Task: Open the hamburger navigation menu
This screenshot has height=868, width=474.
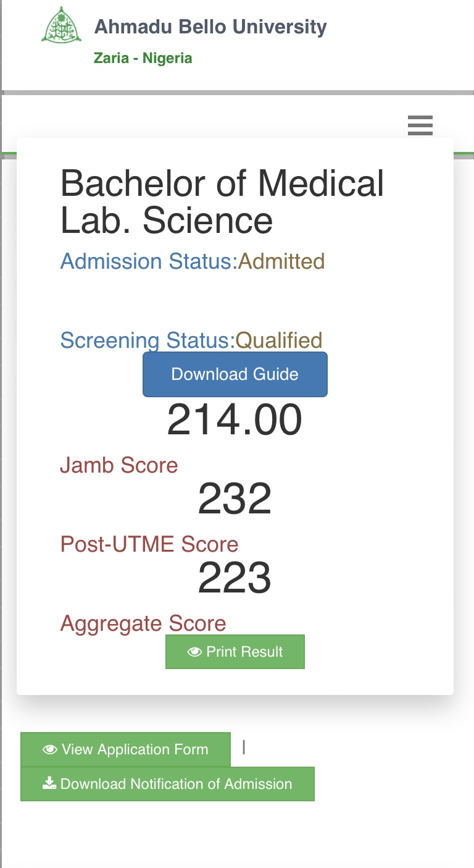Action: (x=420, y=126)
